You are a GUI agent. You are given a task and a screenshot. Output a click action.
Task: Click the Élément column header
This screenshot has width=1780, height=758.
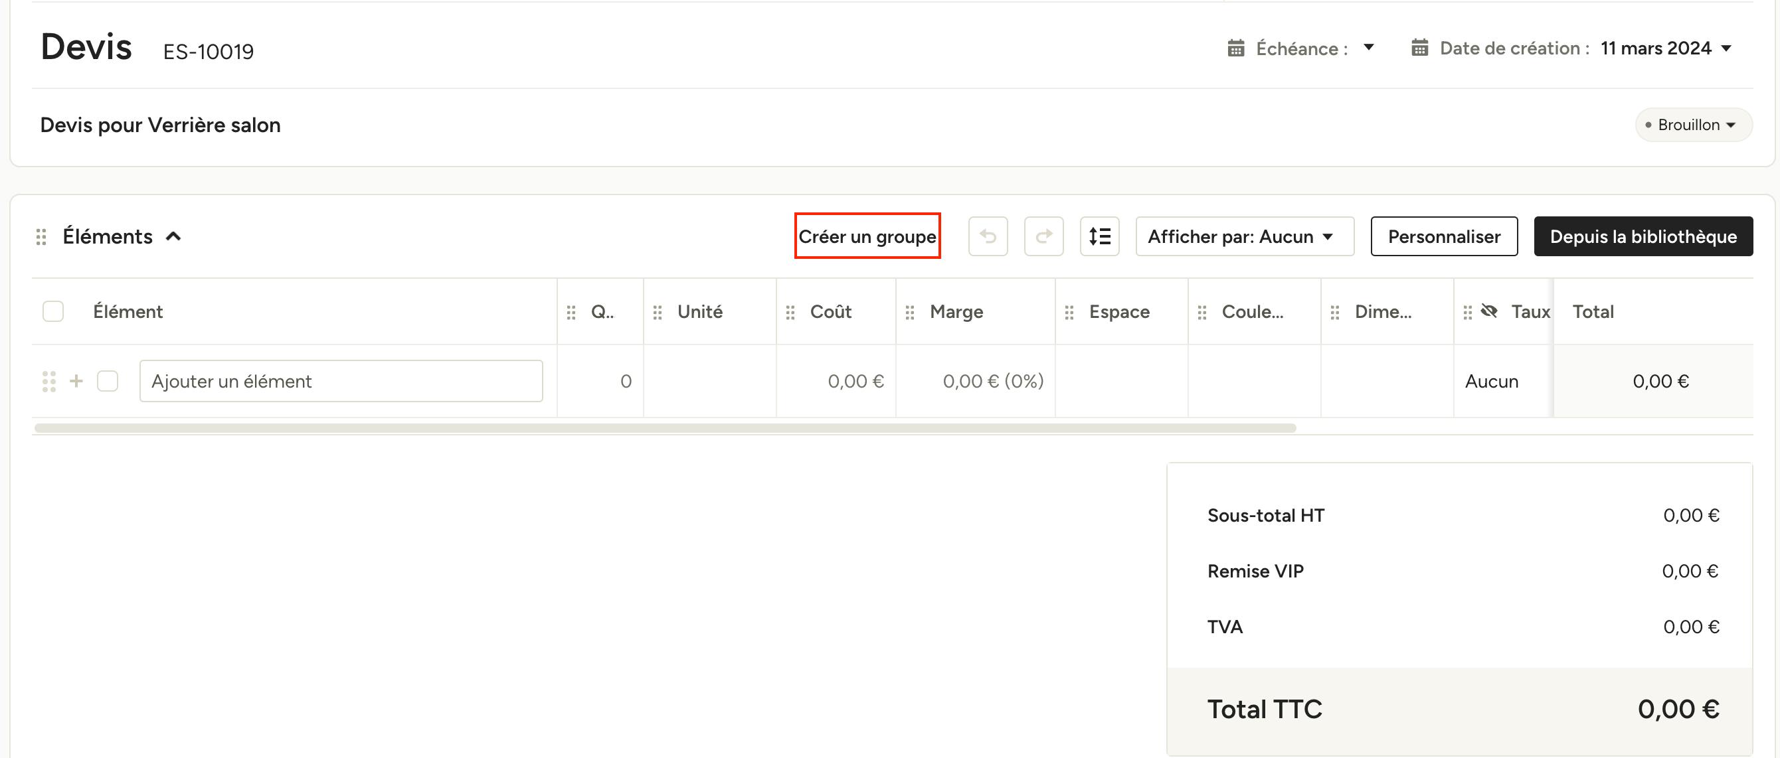[128, 311]
